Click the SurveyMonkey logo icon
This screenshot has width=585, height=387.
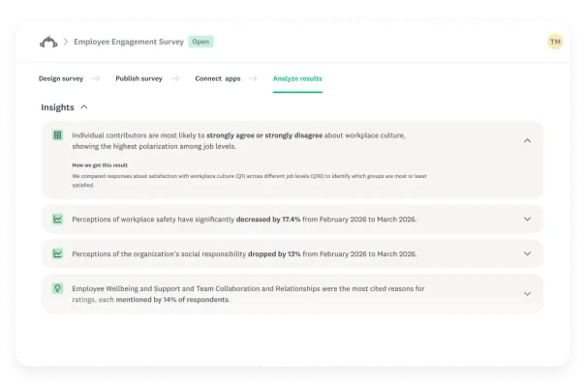click(x=48, y=42)
